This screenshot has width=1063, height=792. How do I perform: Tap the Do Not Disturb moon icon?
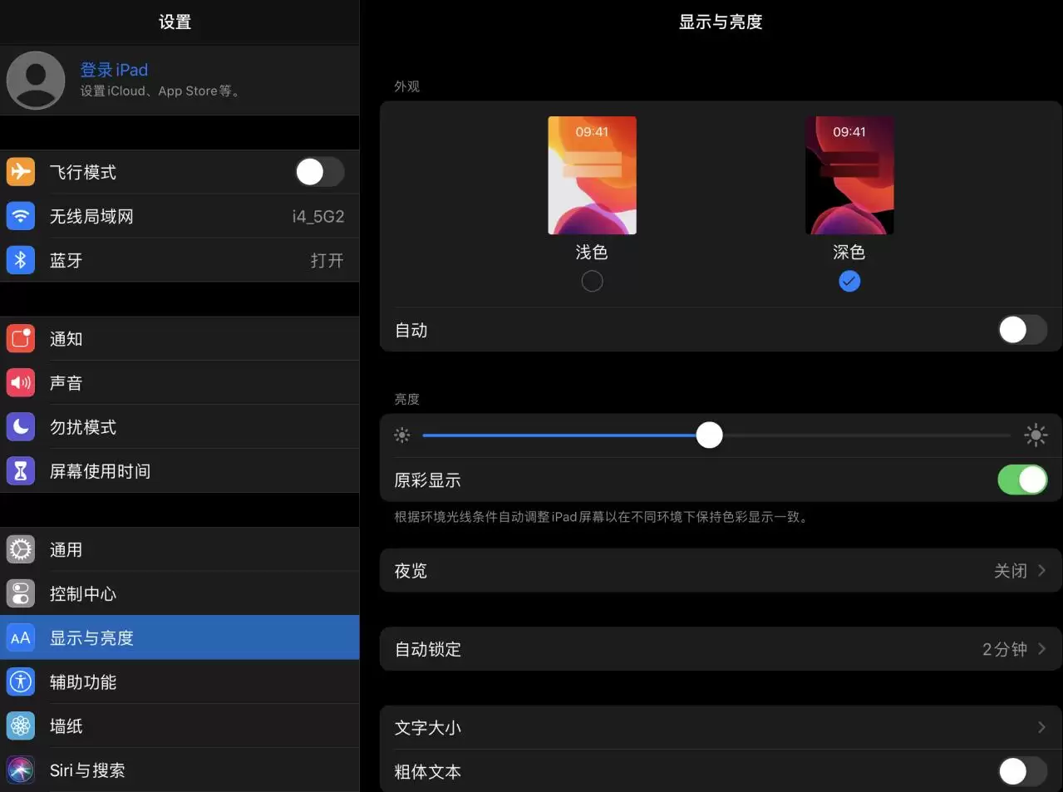pyautogui.click(x=21, y=426)
